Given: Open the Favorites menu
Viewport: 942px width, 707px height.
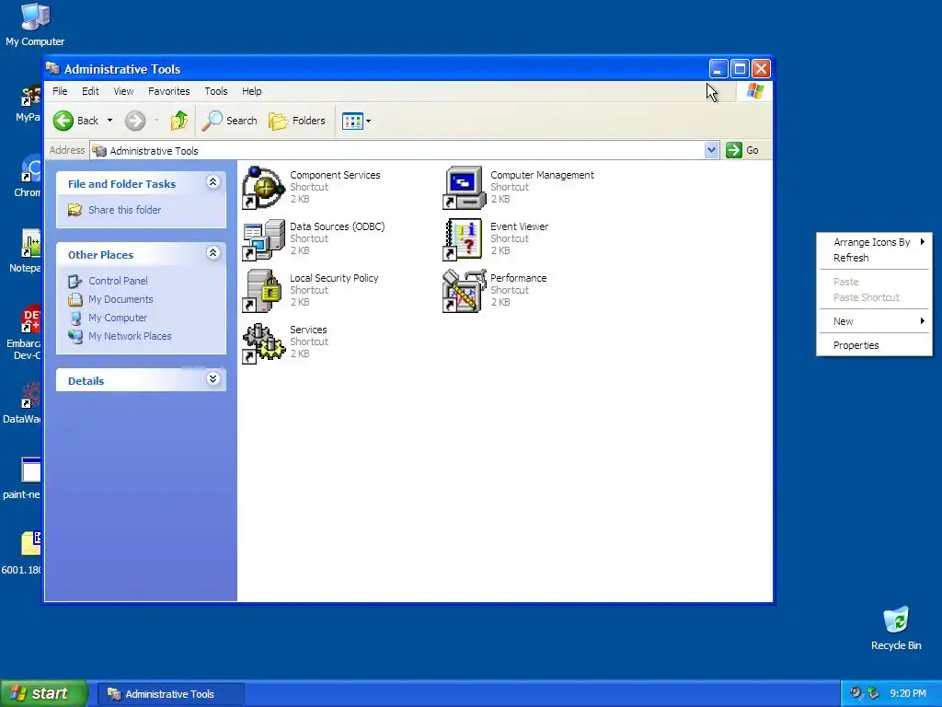Looking at the screenshot, I should click(169, 91).
